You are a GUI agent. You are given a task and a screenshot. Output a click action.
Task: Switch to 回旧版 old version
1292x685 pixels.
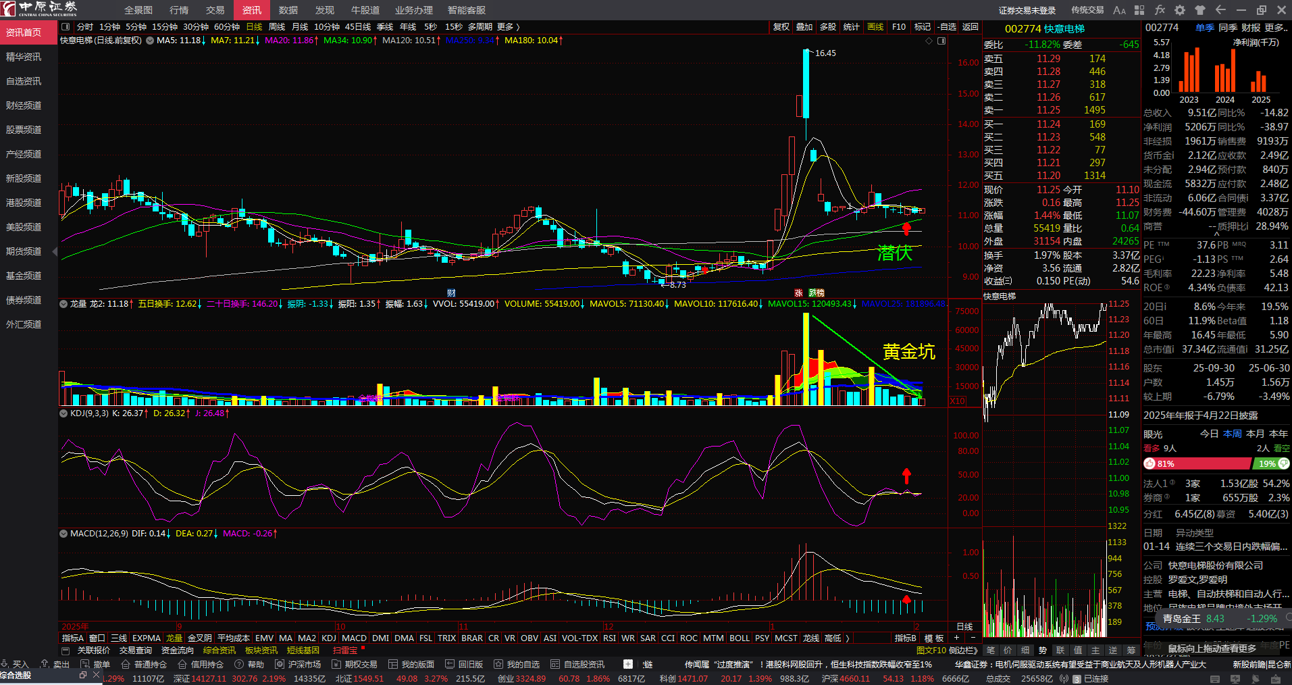click(464, 665)
